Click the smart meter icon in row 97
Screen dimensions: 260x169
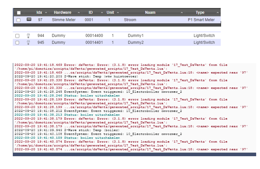click(x=29, y=20)
